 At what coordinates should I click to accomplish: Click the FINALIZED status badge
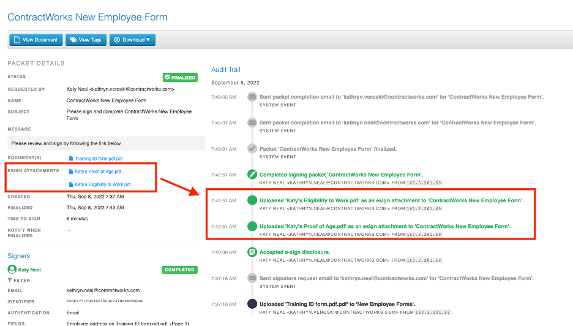[180, 78]
